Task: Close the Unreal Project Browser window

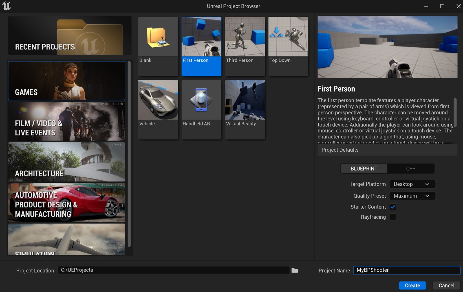Action: point(458,6)
